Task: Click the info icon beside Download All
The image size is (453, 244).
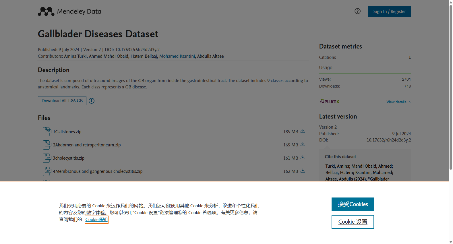Action: pyautogui.click(x=92, y=101)
